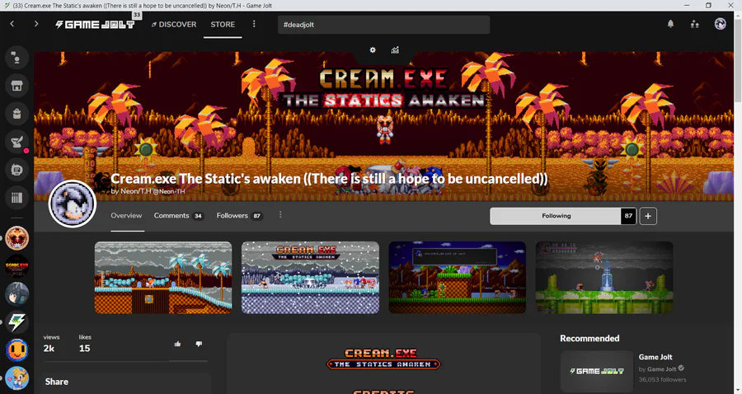Open the recommended Game Jolt title link
Screen dimensions: 742x394
(x=655, y=357)
